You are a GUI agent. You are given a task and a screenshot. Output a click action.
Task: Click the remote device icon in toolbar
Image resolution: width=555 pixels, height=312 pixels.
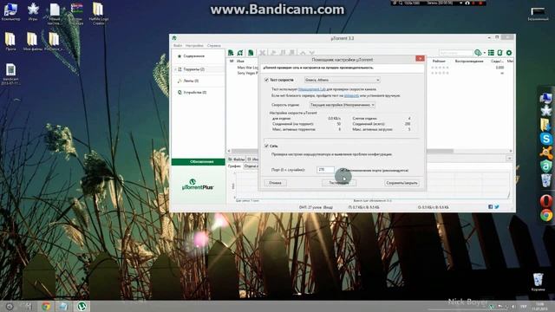coord(499,53)
